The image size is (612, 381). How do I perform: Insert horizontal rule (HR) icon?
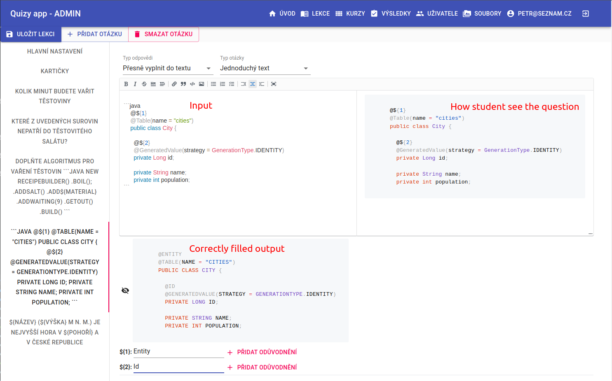[153, 84]
